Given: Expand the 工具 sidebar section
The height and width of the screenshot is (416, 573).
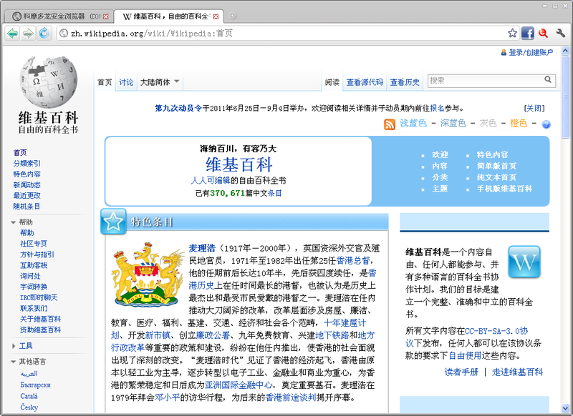Looking at the screenshot, I should 13,346.
